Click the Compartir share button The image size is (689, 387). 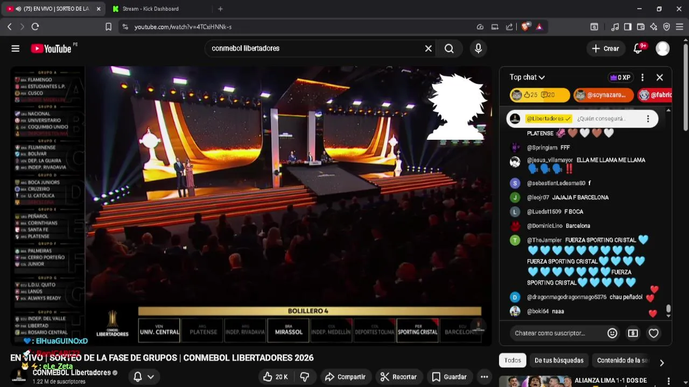tap(345, 377)
